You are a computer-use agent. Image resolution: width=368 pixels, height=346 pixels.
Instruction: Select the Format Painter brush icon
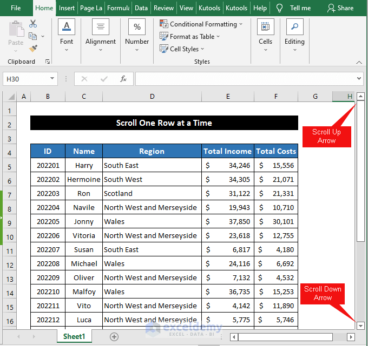[x=33, y=48]
